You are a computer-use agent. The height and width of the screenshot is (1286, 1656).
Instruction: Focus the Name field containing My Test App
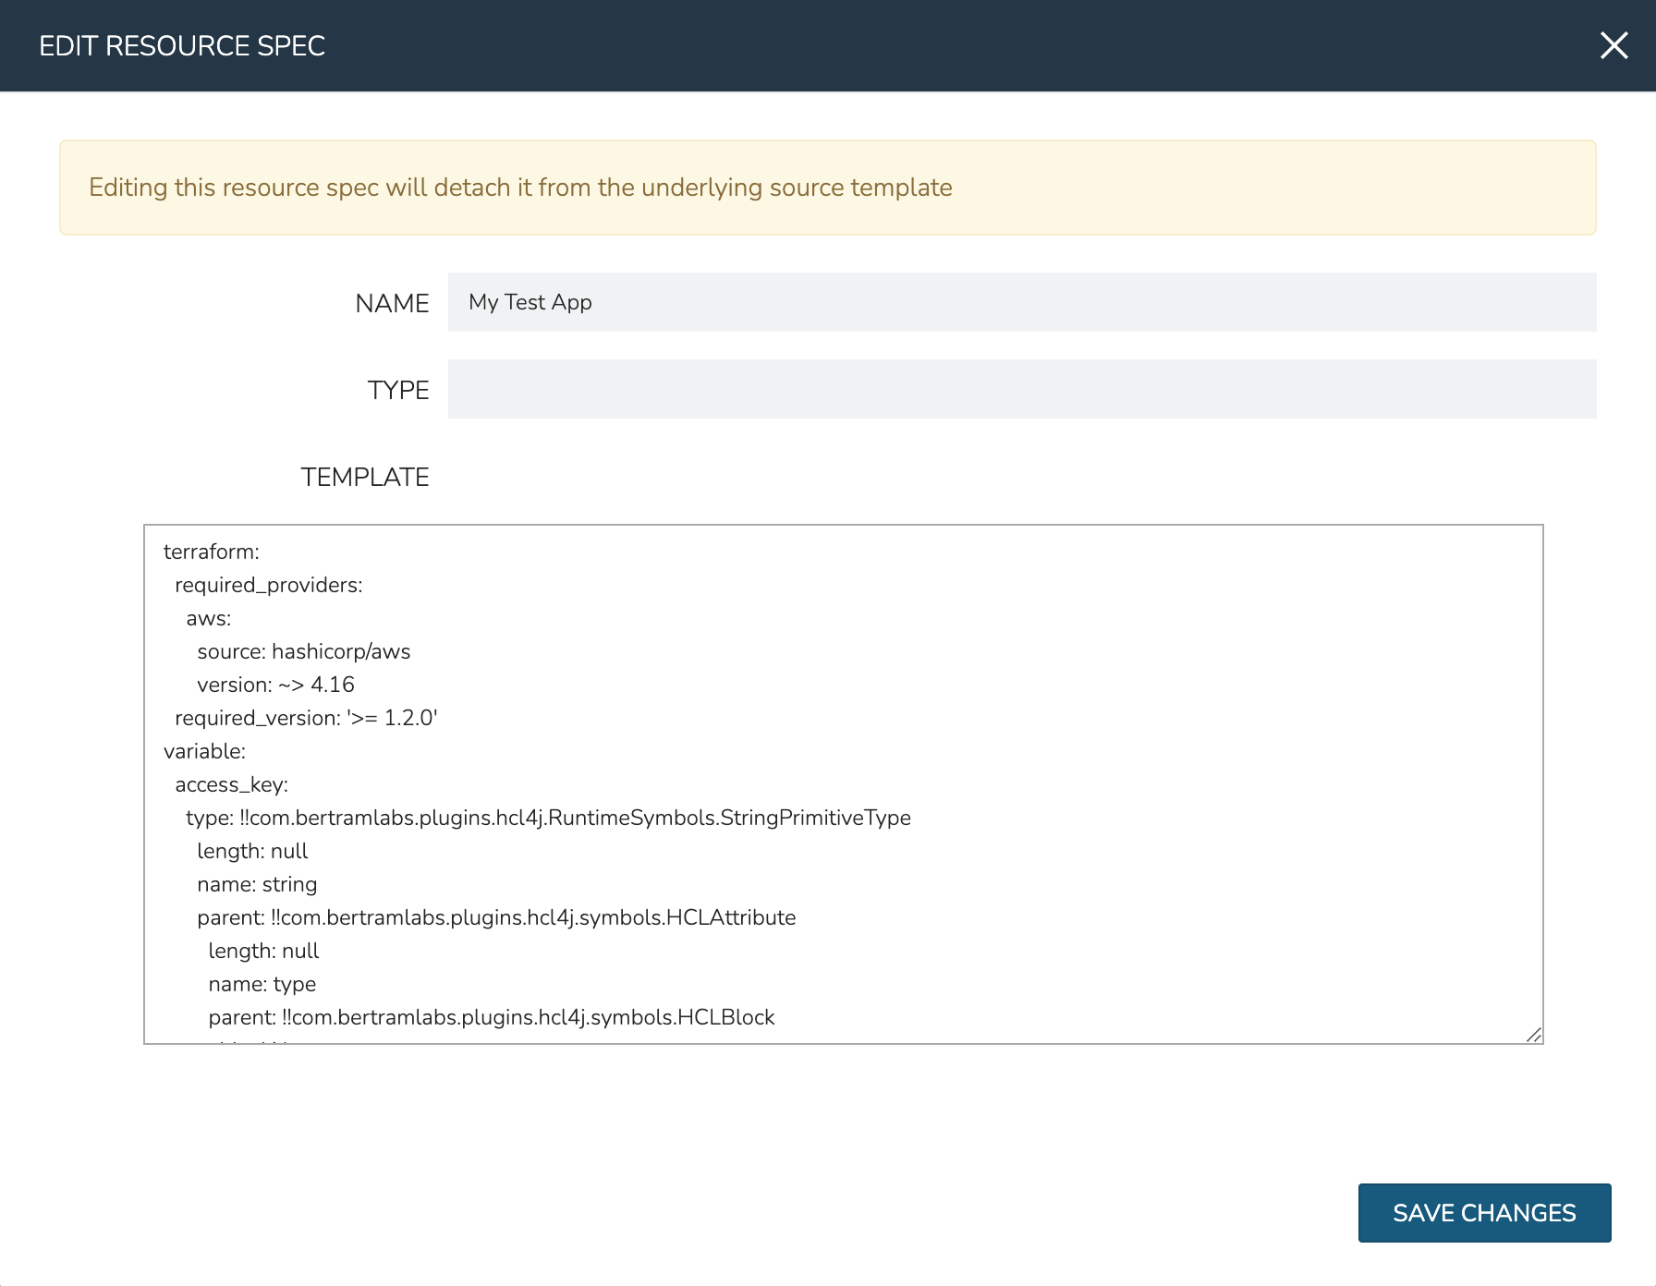point(1021,302)
